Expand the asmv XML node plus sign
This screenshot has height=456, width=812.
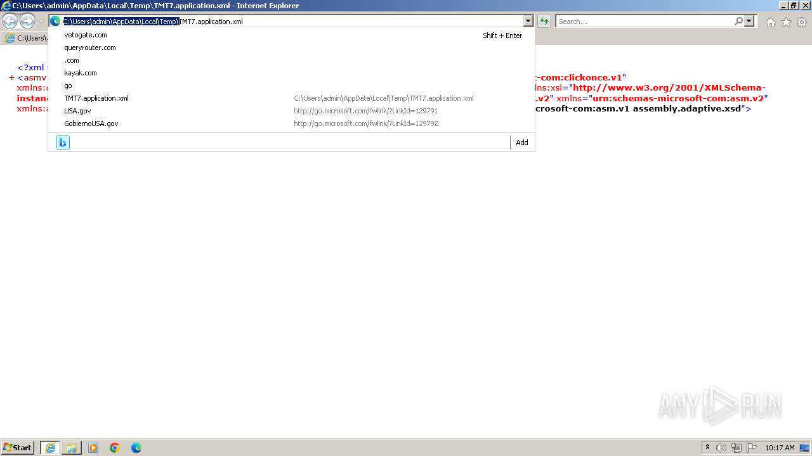(x=12, y=78)
